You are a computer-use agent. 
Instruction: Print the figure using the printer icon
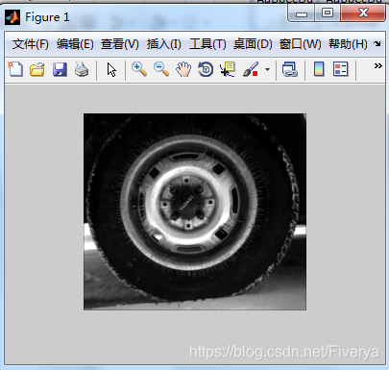coord(82,69)
